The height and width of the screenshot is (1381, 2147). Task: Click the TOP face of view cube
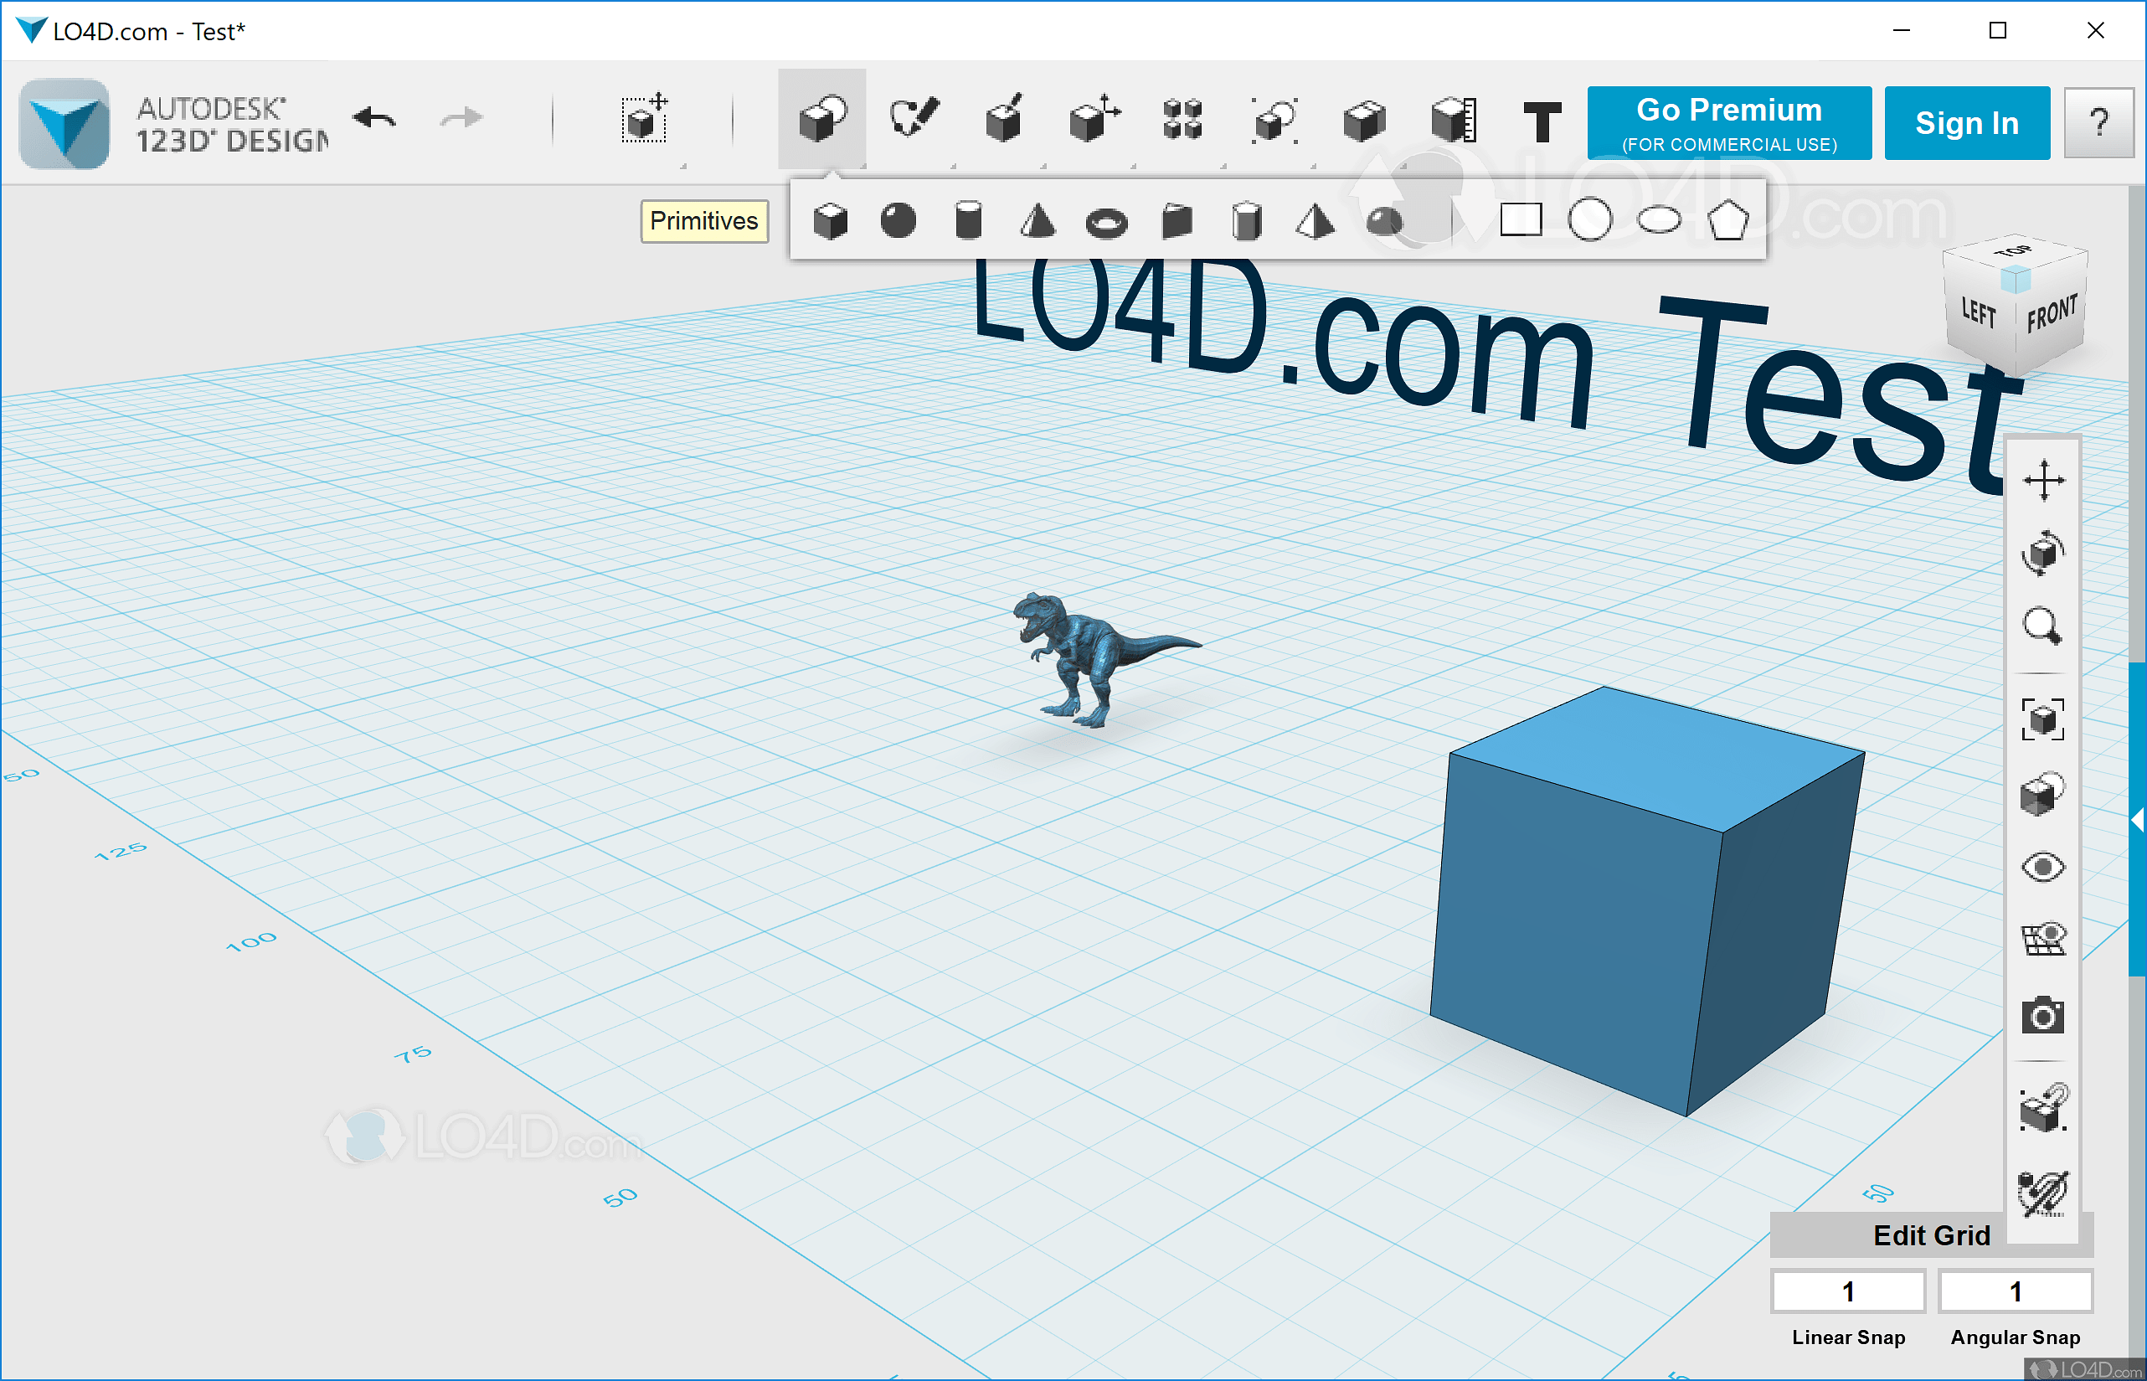[2013, 251]
